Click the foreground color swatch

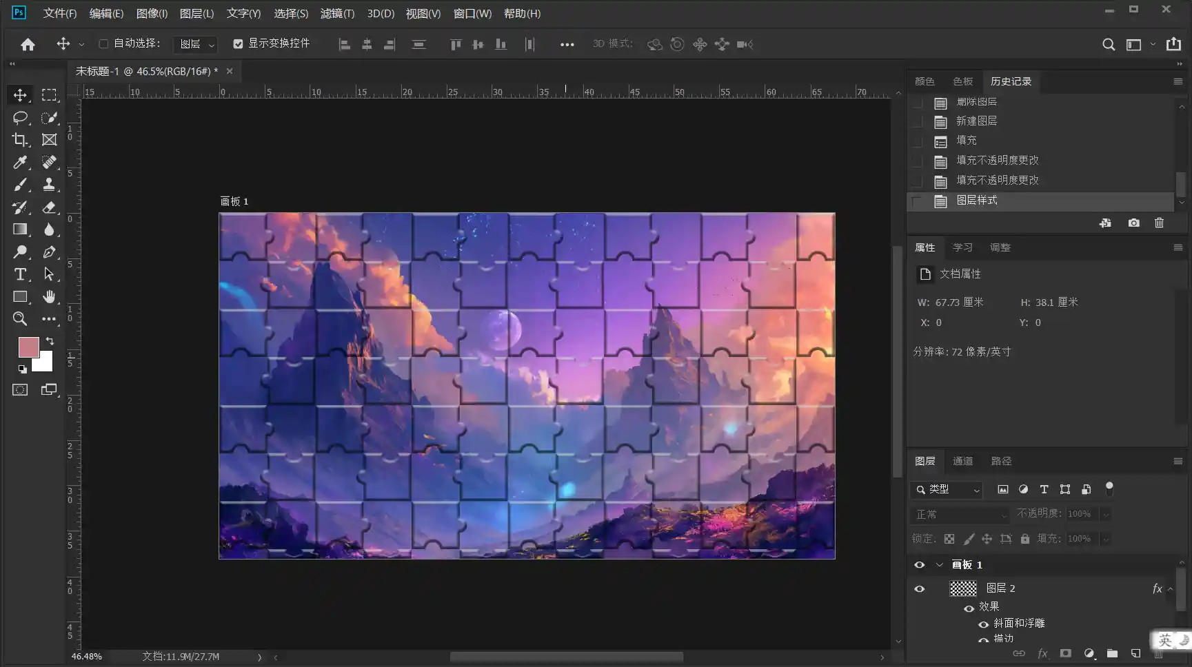click(x=28, y=347)
